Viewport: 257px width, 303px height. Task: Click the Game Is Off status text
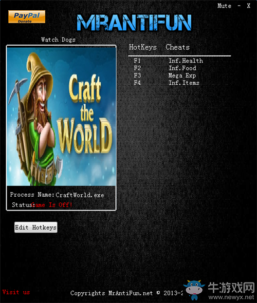point(52,205)
